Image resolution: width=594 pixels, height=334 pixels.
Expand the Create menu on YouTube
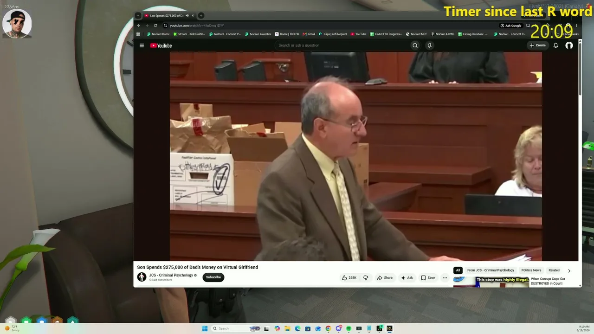tap(537, 45)
